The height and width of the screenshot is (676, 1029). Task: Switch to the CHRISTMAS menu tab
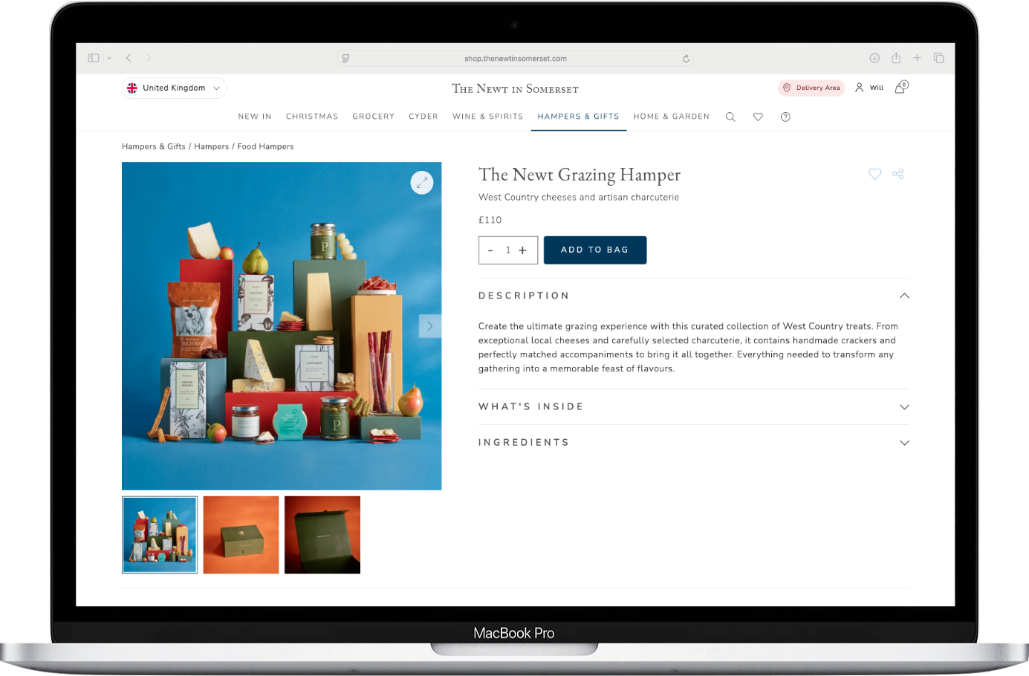pos(311,117)
